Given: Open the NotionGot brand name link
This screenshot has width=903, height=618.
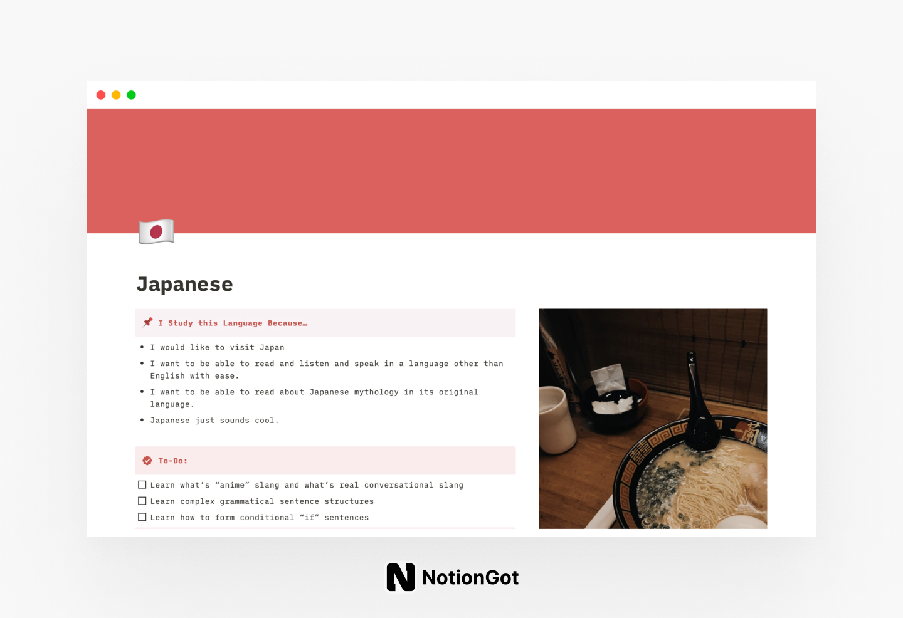Looking at the screenshot, I should pyautogui.click(x=470, y=577).
